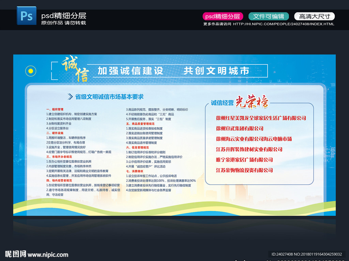The height and width of the screenshot is (261, 349).
Task: Click the red '光荣榜' calligraphy
Action: point(252,102)
